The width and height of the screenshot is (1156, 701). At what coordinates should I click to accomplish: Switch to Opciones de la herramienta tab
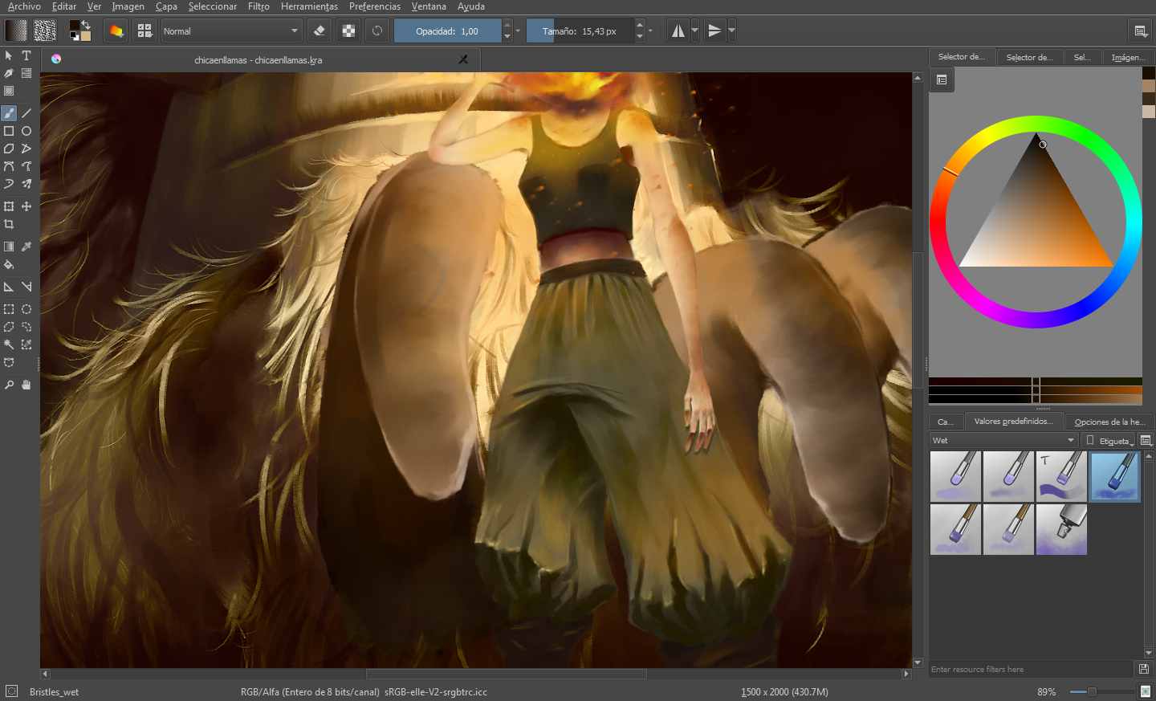pyautogui.click(x=1110, y=422)
